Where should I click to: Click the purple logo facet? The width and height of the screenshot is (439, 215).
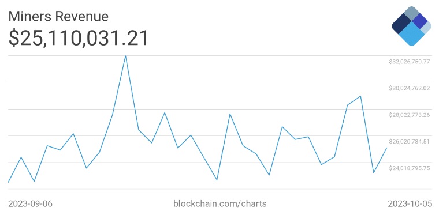coord(419,21)
